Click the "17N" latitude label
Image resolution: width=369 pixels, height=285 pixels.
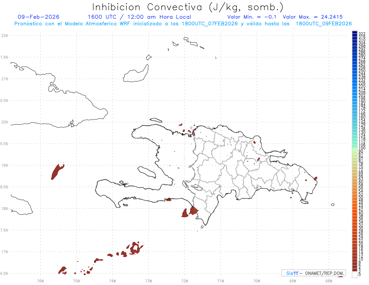click(4, 252)
